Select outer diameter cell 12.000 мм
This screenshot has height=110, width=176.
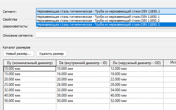point(137,69)
